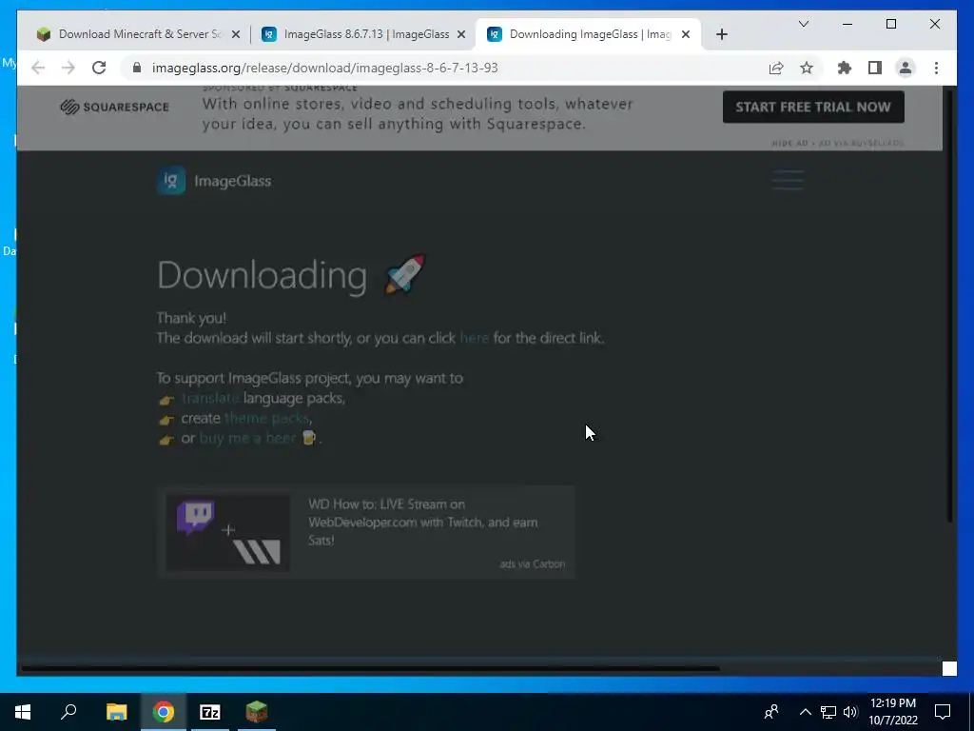Open the translate language packs link

(210, 398)
